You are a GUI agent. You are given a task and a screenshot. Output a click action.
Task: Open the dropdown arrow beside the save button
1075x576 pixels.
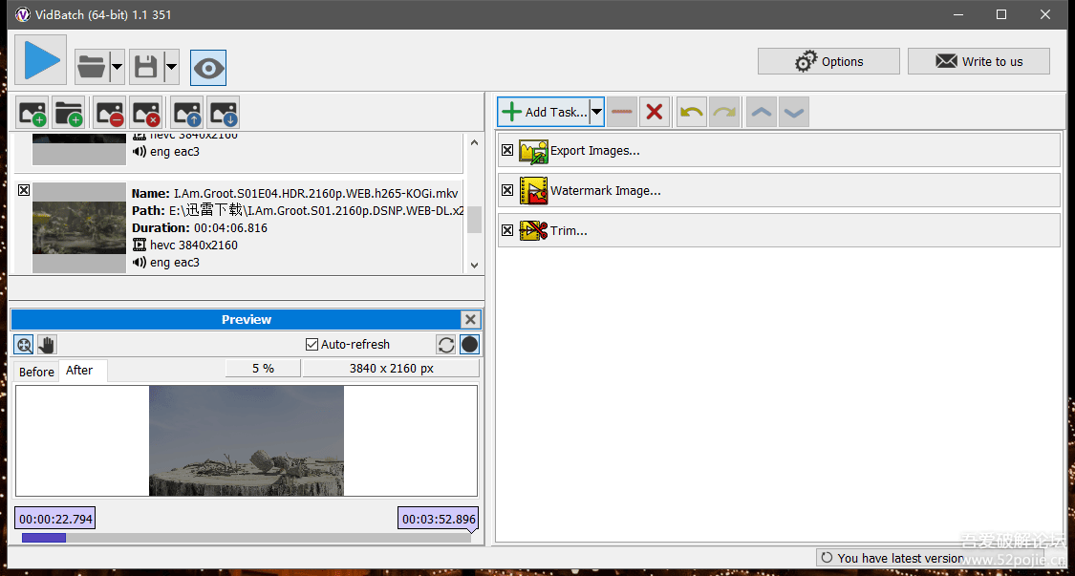point(171,67)
